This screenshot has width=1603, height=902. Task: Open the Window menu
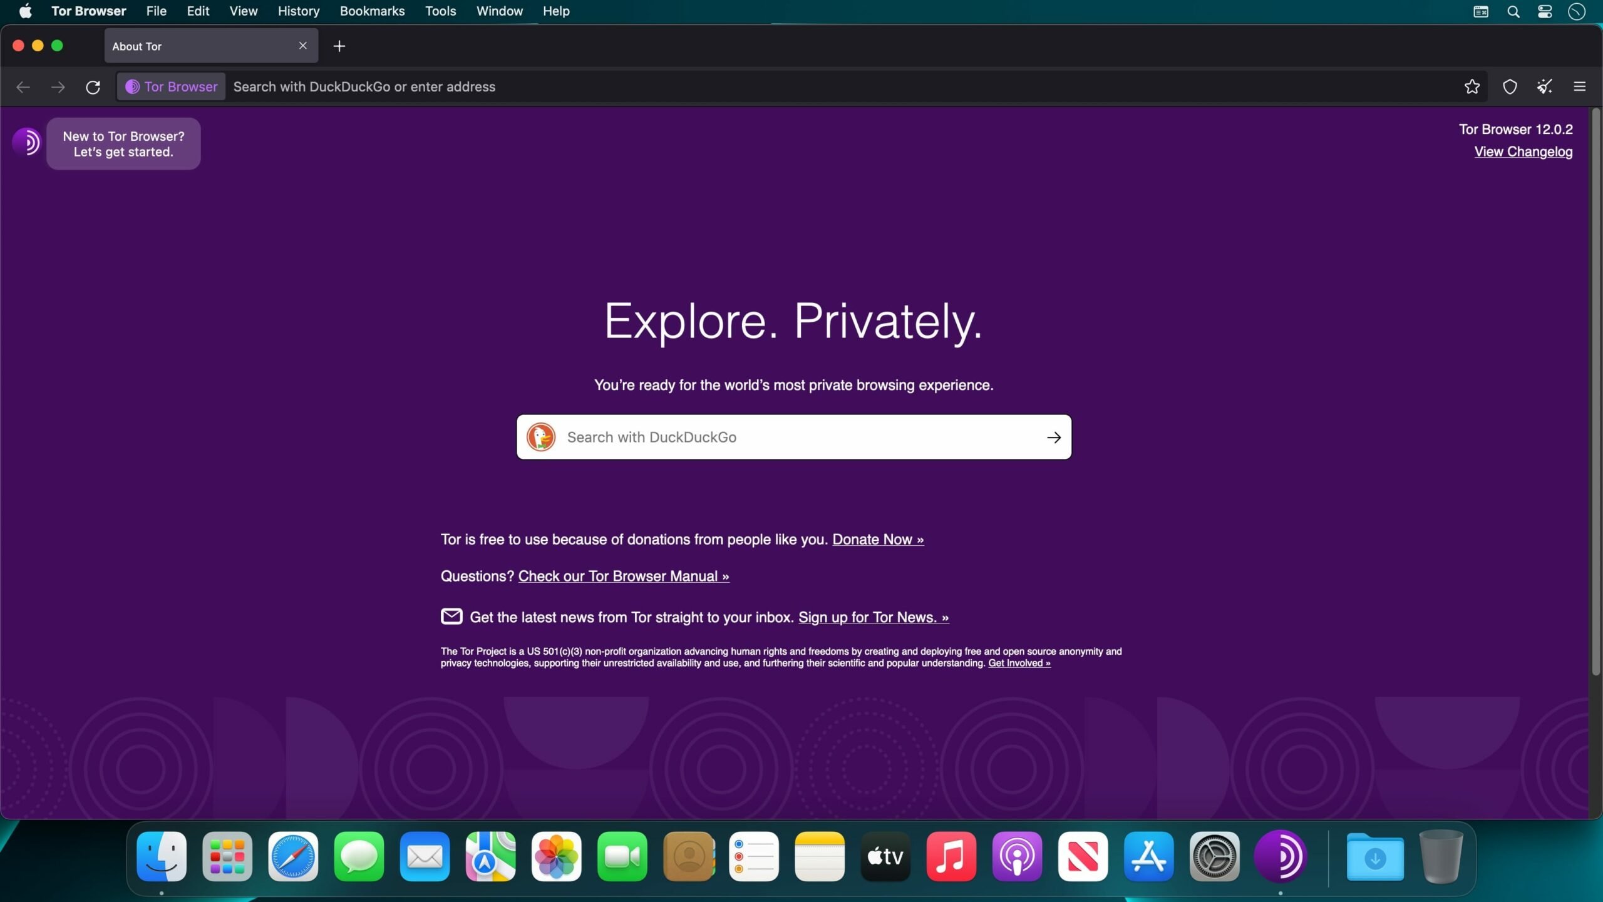[499, 11]
